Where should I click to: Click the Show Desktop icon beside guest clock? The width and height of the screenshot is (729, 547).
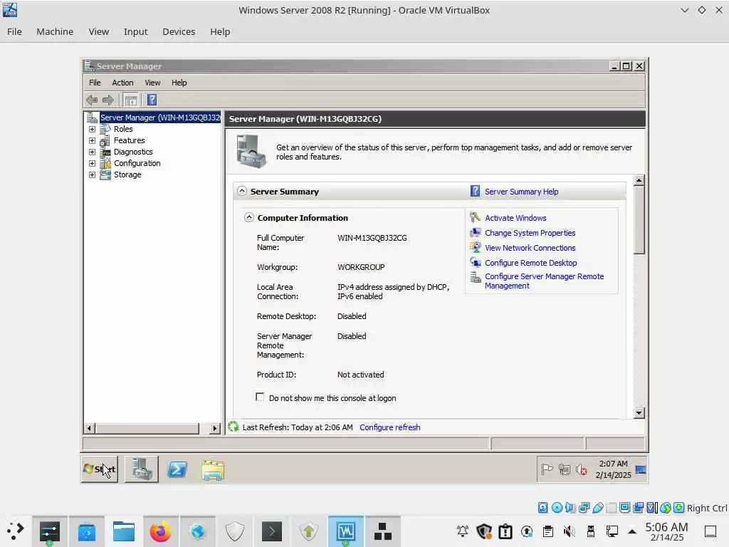(641, 470)
